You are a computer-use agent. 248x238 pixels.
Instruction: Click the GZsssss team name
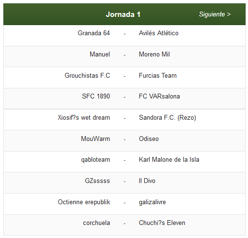97,181
